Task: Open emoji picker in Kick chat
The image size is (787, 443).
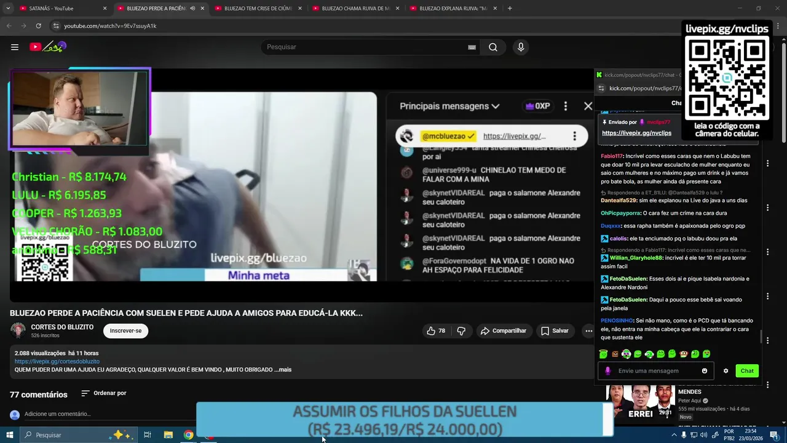Action: click(x=705, y=370)
